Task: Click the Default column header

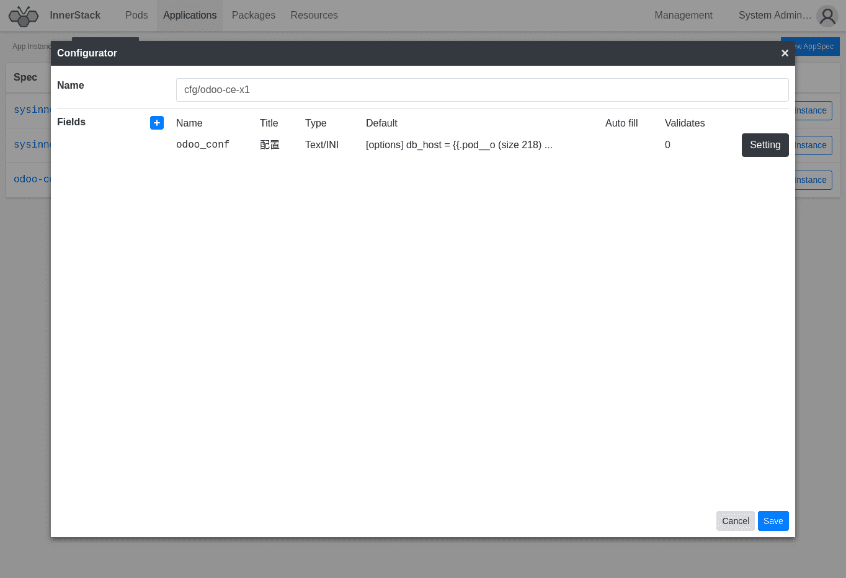Action: coord(381,123)
